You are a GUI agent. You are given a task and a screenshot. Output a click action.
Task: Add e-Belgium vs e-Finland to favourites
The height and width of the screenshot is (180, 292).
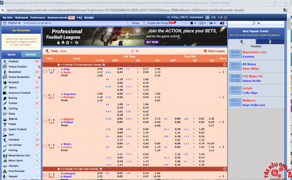click(59, 122)
